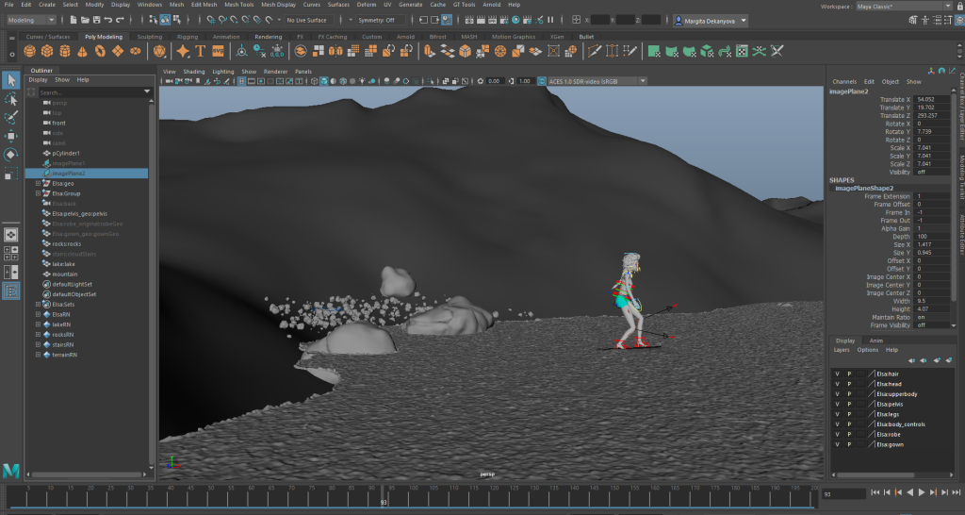
Task: Expand the ElsaRN reference node
Action: click(x=38, y=314)
